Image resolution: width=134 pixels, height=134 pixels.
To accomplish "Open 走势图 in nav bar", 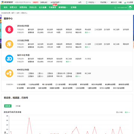I will click(x=73, y=7).
